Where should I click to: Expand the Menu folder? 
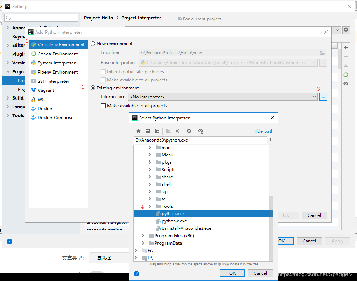150,155
